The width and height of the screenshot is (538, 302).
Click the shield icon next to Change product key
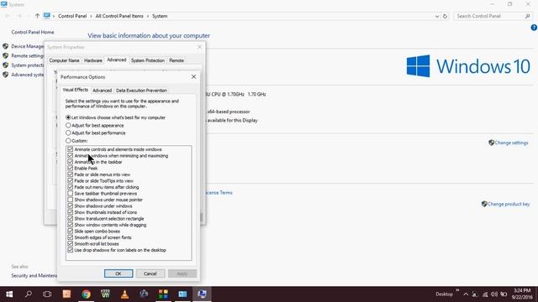tap(484, 204)
